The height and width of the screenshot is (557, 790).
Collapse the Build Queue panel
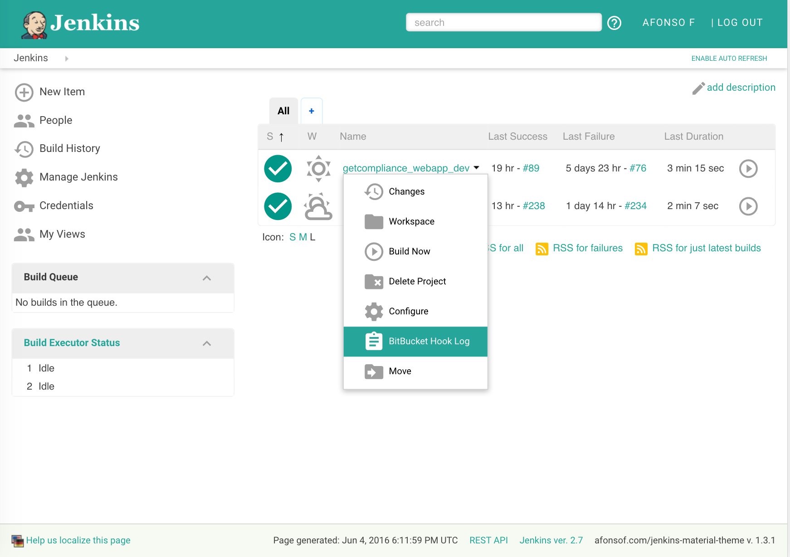pos(207,278)
